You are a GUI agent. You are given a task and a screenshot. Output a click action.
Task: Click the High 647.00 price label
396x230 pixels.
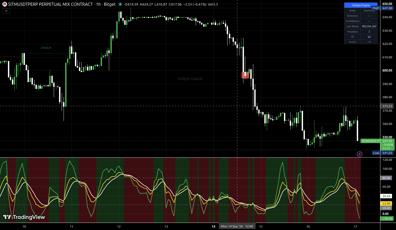[383, 8]
